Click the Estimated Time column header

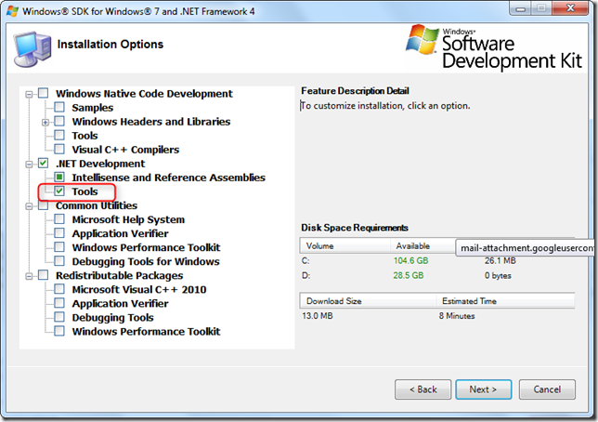tap(506, 301)
